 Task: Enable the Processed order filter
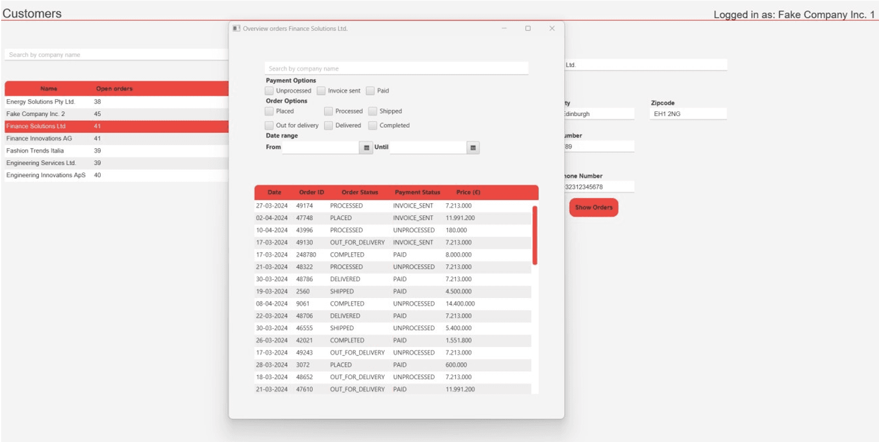pos(328,111)
